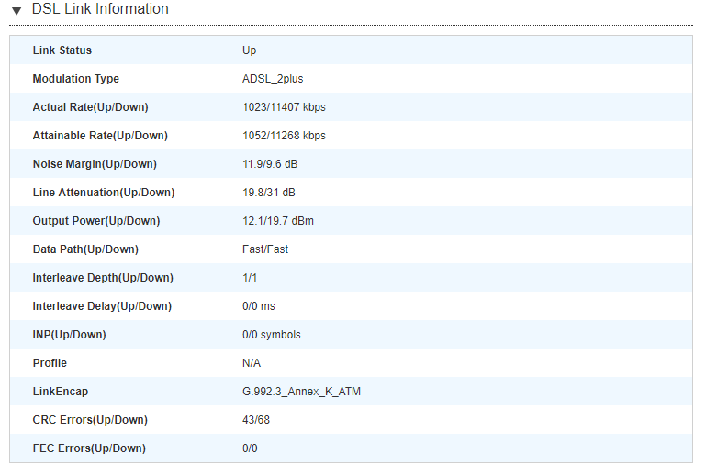The width and height of the screenshot is (706, 476).
Task: Click the Noise Margin(Up/Down) label
Action: point(95,164)
